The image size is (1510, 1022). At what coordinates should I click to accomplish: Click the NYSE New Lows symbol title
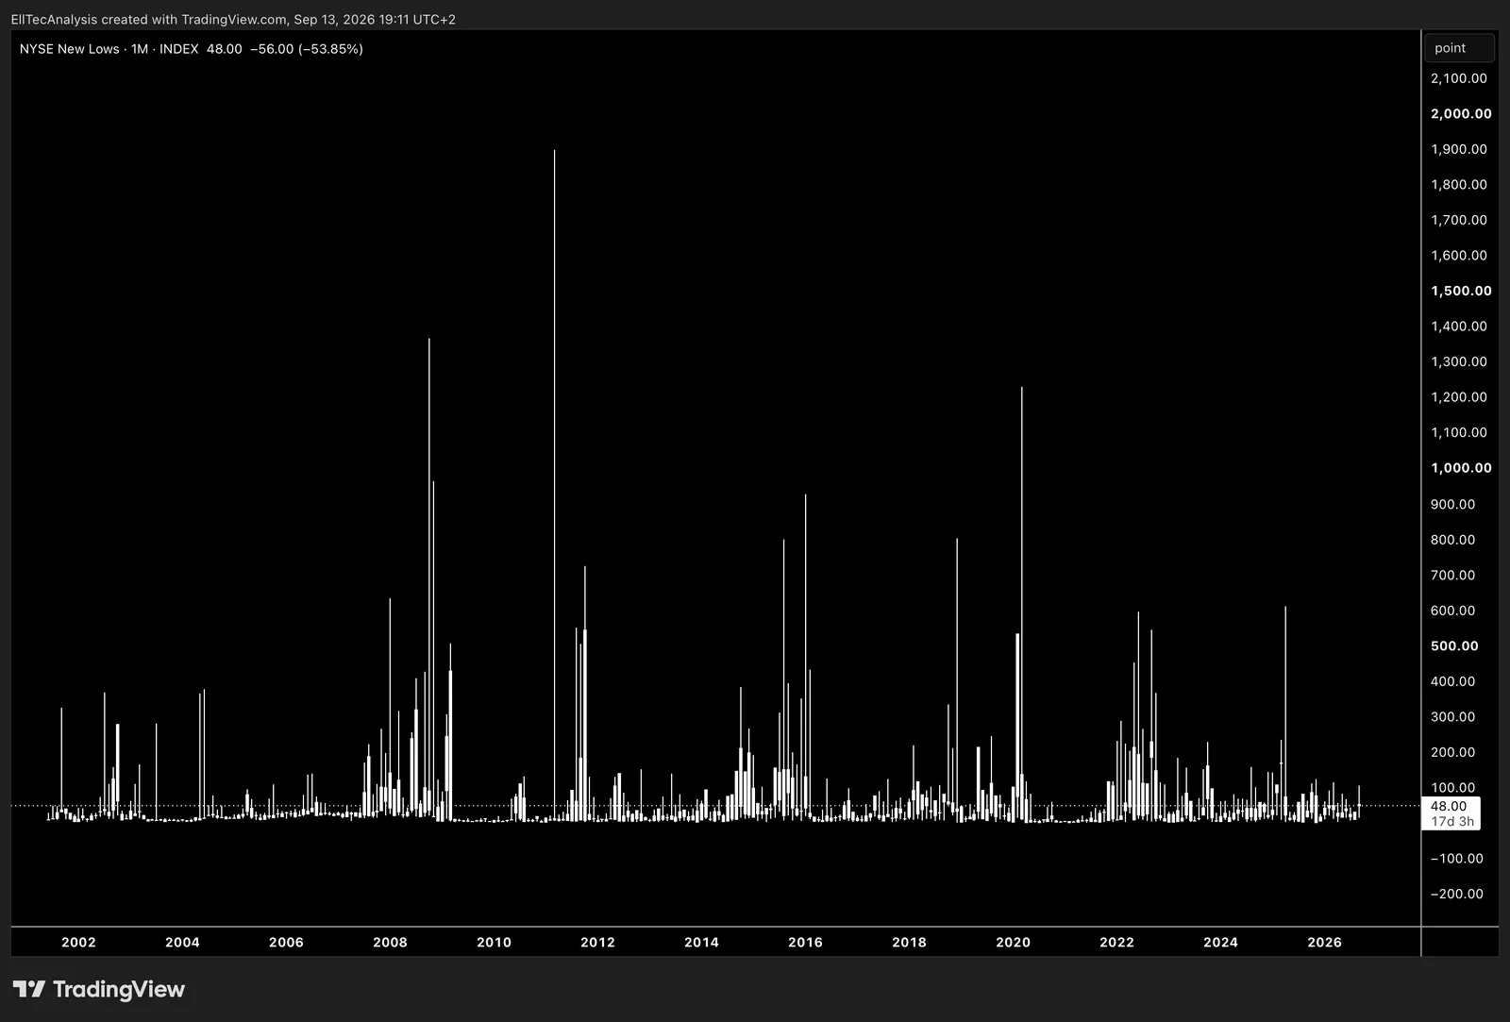pos(70,49)
